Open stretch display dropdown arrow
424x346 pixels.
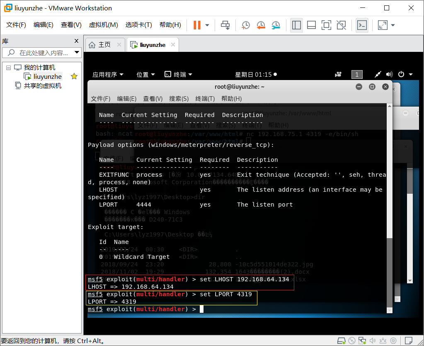pyautogui.click(x=393, y=25)
